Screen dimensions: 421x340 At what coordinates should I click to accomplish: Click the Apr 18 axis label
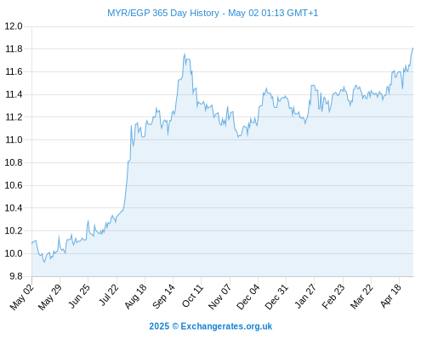[x=390, y=296]
